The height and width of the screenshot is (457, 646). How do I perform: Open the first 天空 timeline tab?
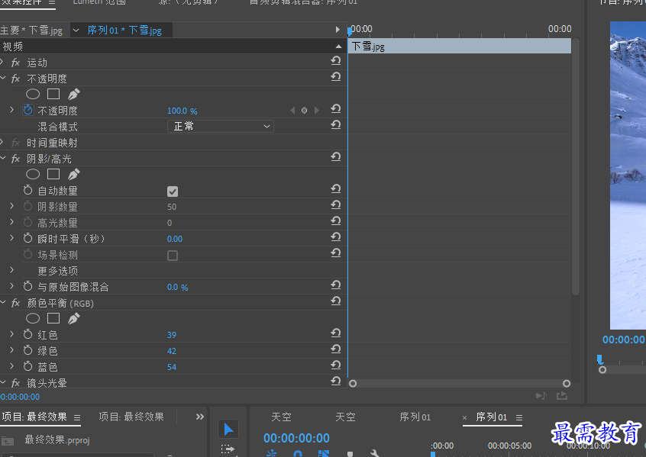pos(282,417)
